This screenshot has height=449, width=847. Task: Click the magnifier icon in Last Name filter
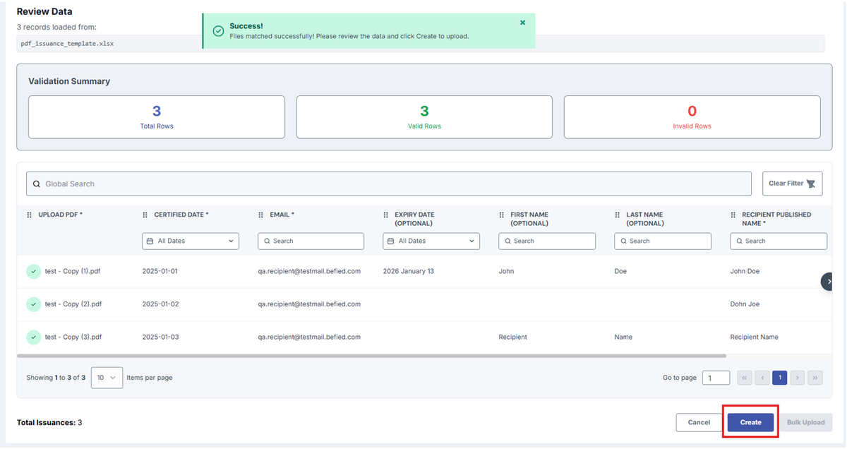coord(623,241)
